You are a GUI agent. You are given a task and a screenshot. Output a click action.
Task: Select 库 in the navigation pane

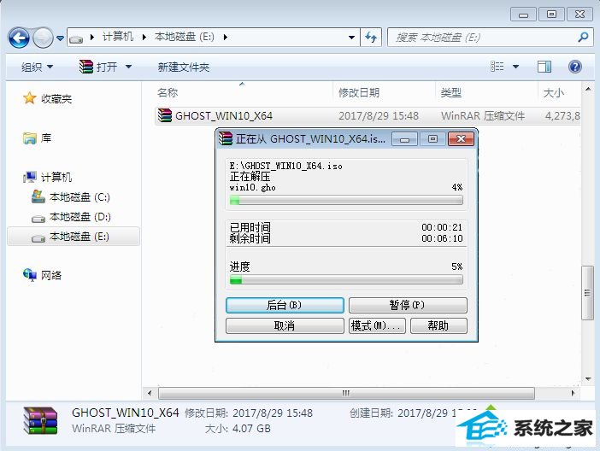point(46,138)
